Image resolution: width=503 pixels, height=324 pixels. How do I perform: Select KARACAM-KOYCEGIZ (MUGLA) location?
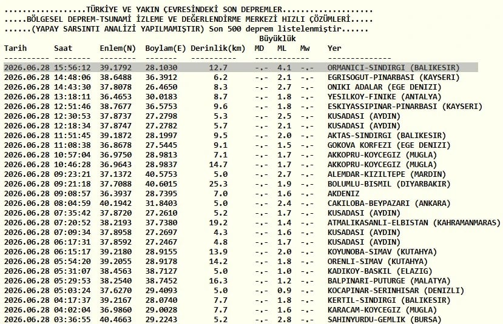(x=382, y=310)
